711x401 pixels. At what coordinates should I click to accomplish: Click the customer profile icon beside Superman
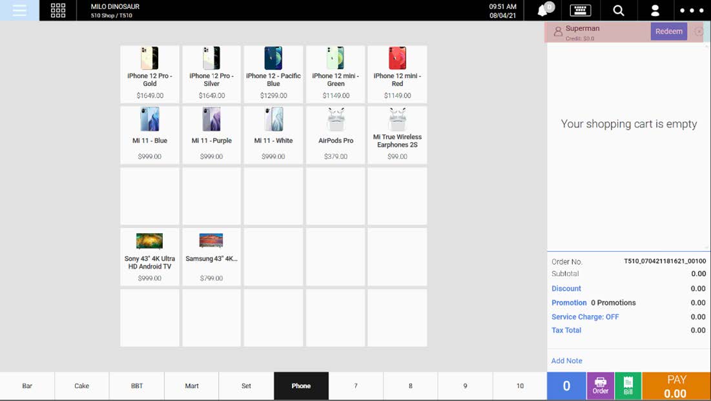pos(558,31)
